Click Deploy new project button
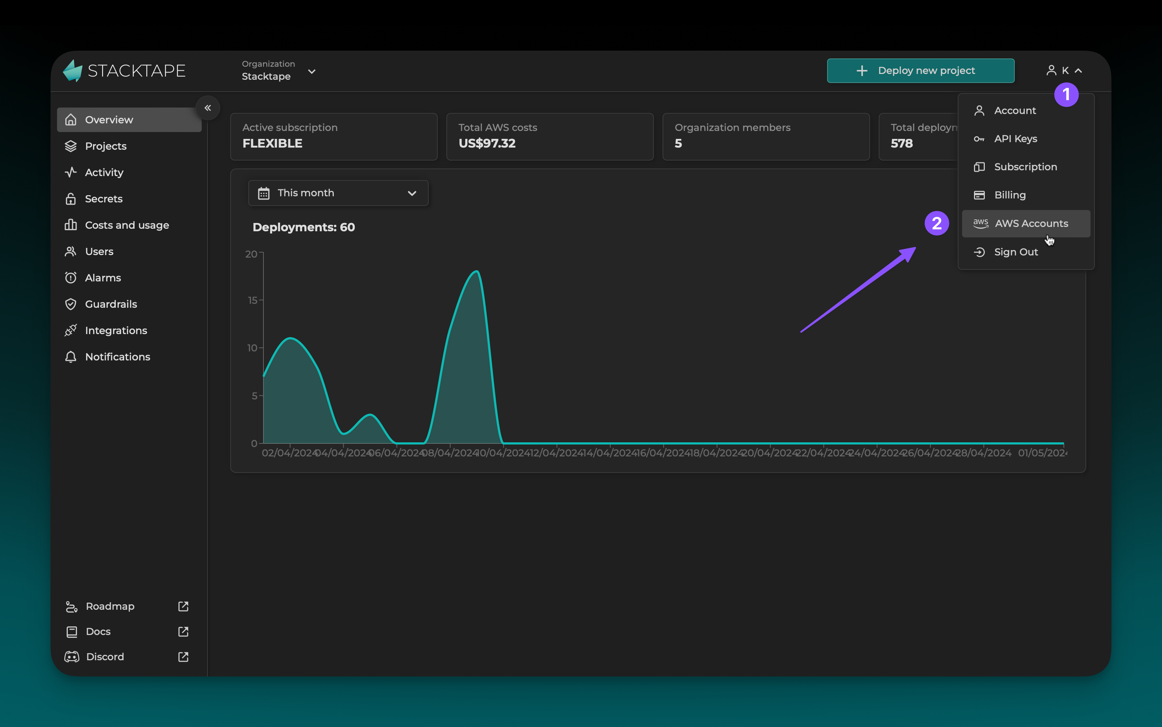 pyautogui.click(x=921, y=71)
